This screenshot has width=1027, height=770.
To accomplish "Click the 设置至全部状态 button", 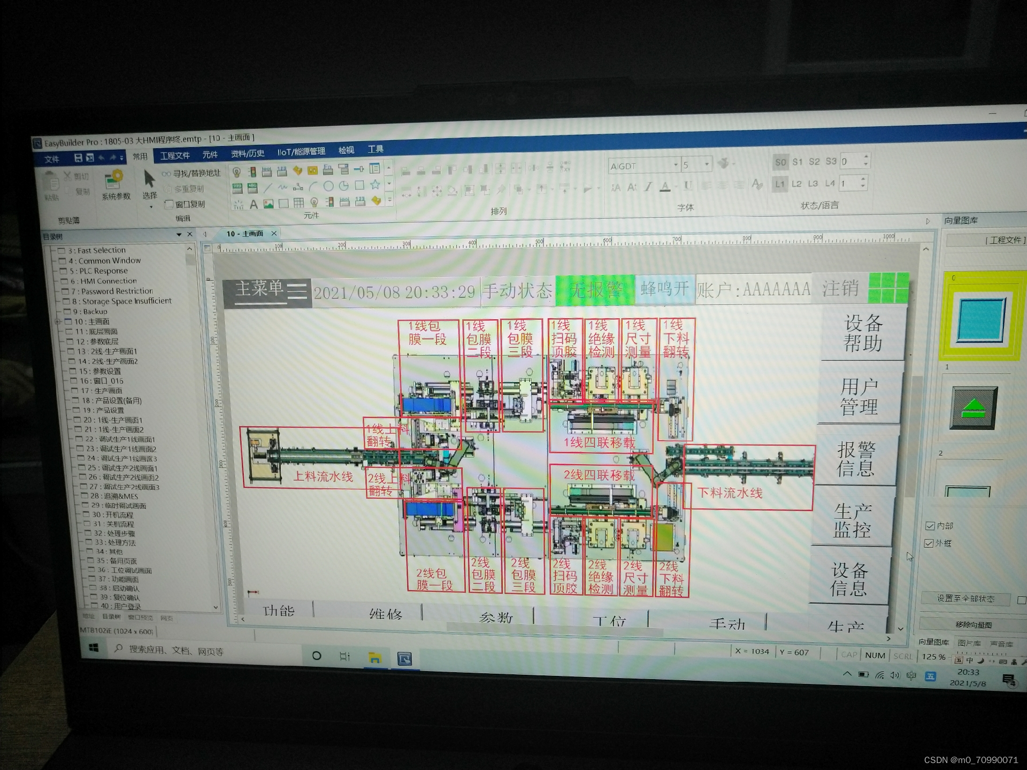I will tap(965, 599).
